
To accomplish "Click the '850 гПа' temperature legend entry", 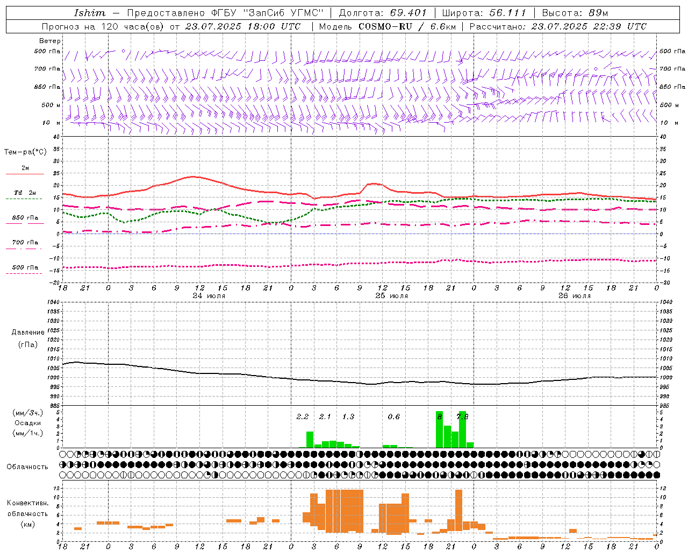I will (x=25, y=218).
